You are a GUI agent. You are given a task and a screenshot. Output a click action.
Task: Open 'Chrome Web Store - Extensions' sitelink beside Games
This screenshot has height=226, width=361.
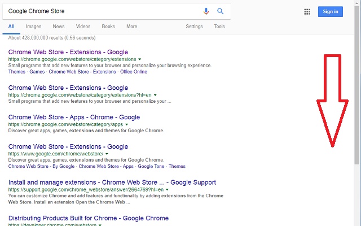tap(82, 72)
